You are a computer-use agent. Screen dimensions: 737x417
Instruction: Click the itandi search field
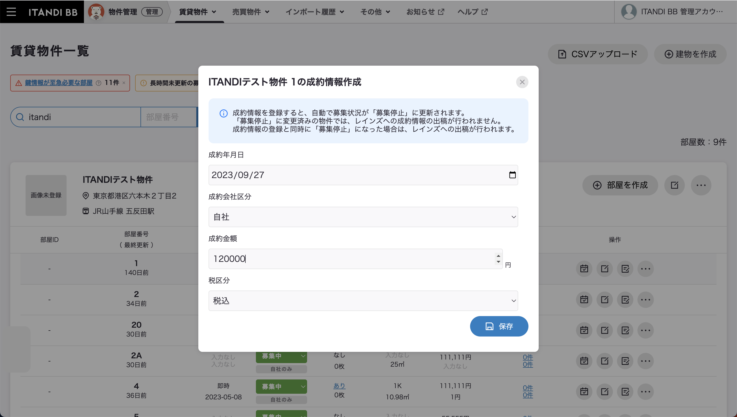(76, 117)
